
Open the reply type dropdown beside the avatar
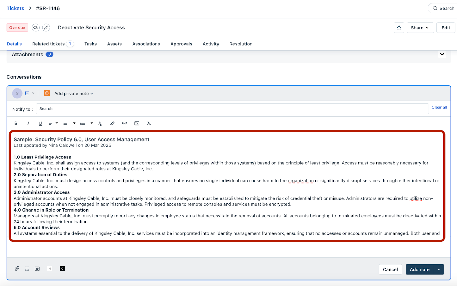(30, 93)
